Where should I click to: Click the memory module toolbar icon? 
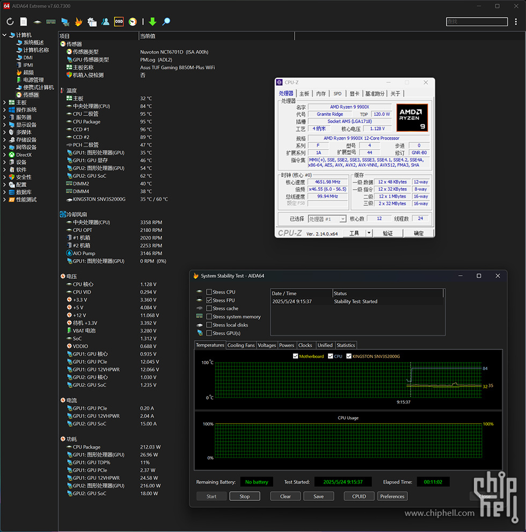tap(51, 21)
